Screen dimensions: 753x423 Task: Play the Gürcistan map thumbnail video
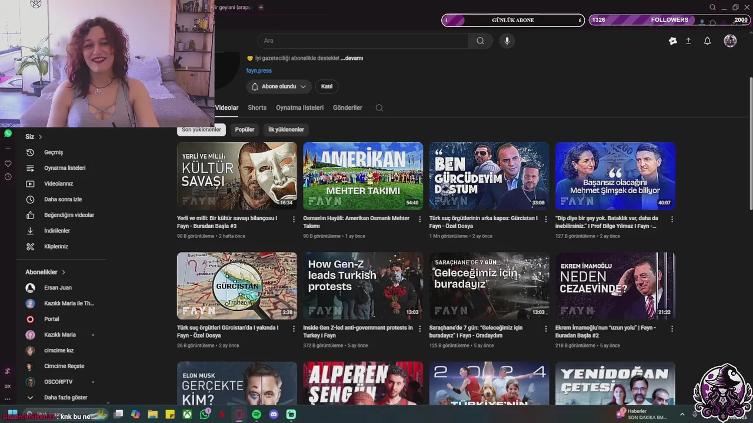click(x=236, y=286)
